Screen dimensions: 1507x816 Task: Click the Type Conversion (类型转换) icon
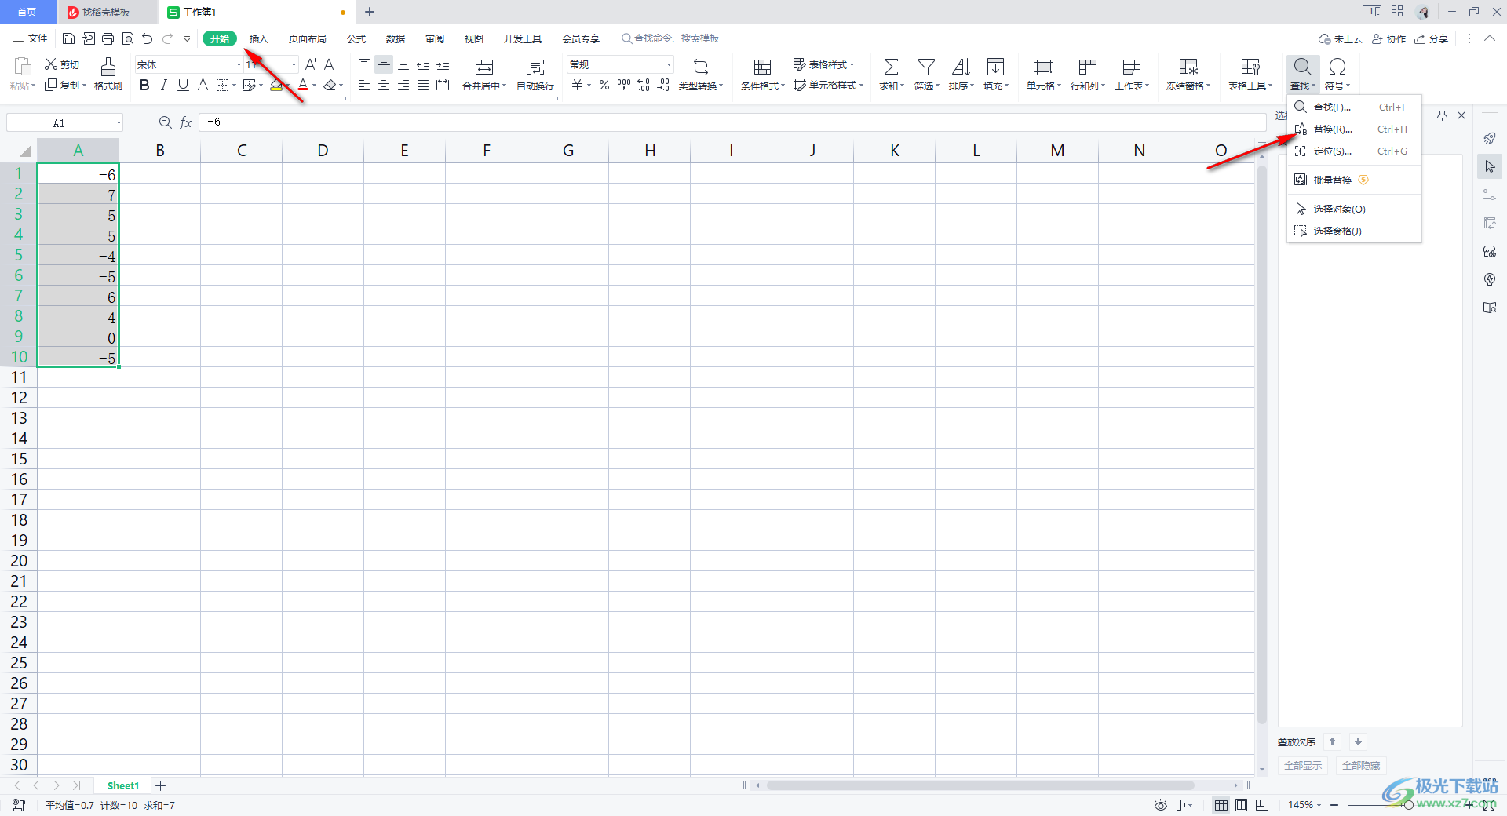(701, 67)
